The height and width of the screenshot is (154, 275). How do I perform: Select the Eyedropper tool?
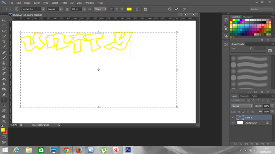pos(4,47)
